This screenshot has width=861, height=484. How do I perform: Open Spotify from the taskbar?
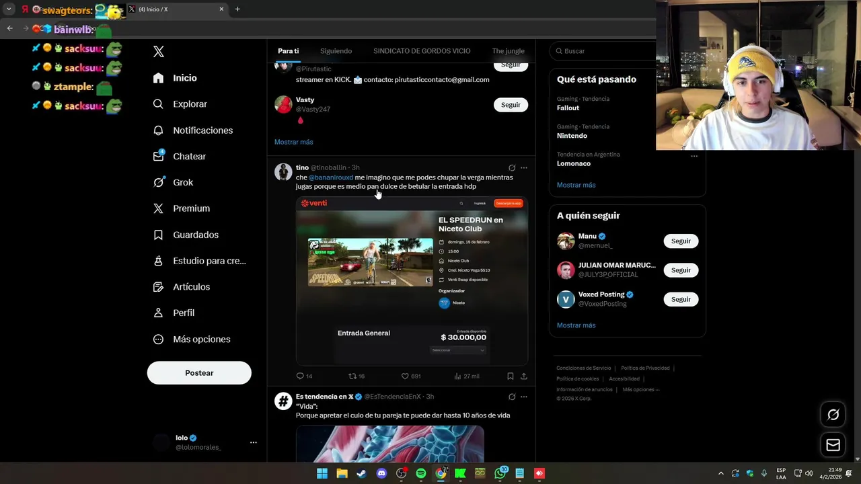coord(421,473)
